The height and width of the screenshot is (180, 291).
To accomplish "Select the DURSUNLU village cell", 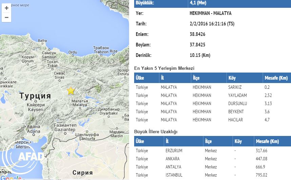I will click(x=237, y=103).
